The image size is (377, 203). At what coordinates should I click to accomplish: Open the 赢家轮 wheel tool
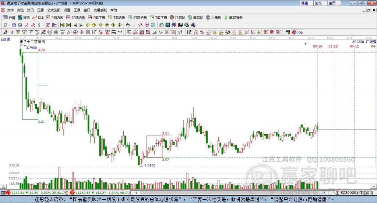pos(195,18)
